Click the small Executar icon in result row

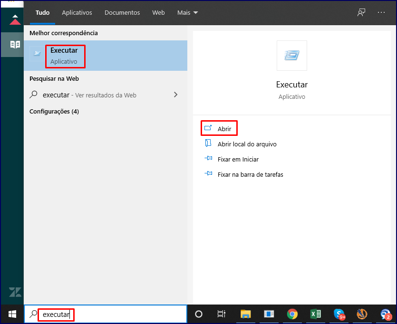tap(37, 53)
